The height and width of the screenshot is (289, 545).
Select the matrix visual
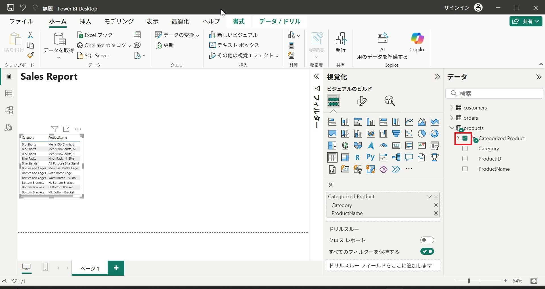[345, 157]
